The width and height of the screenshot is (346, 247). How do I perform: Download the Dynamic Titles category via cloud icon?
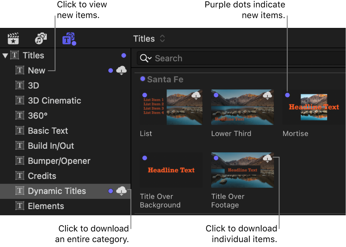coord(121,191)
